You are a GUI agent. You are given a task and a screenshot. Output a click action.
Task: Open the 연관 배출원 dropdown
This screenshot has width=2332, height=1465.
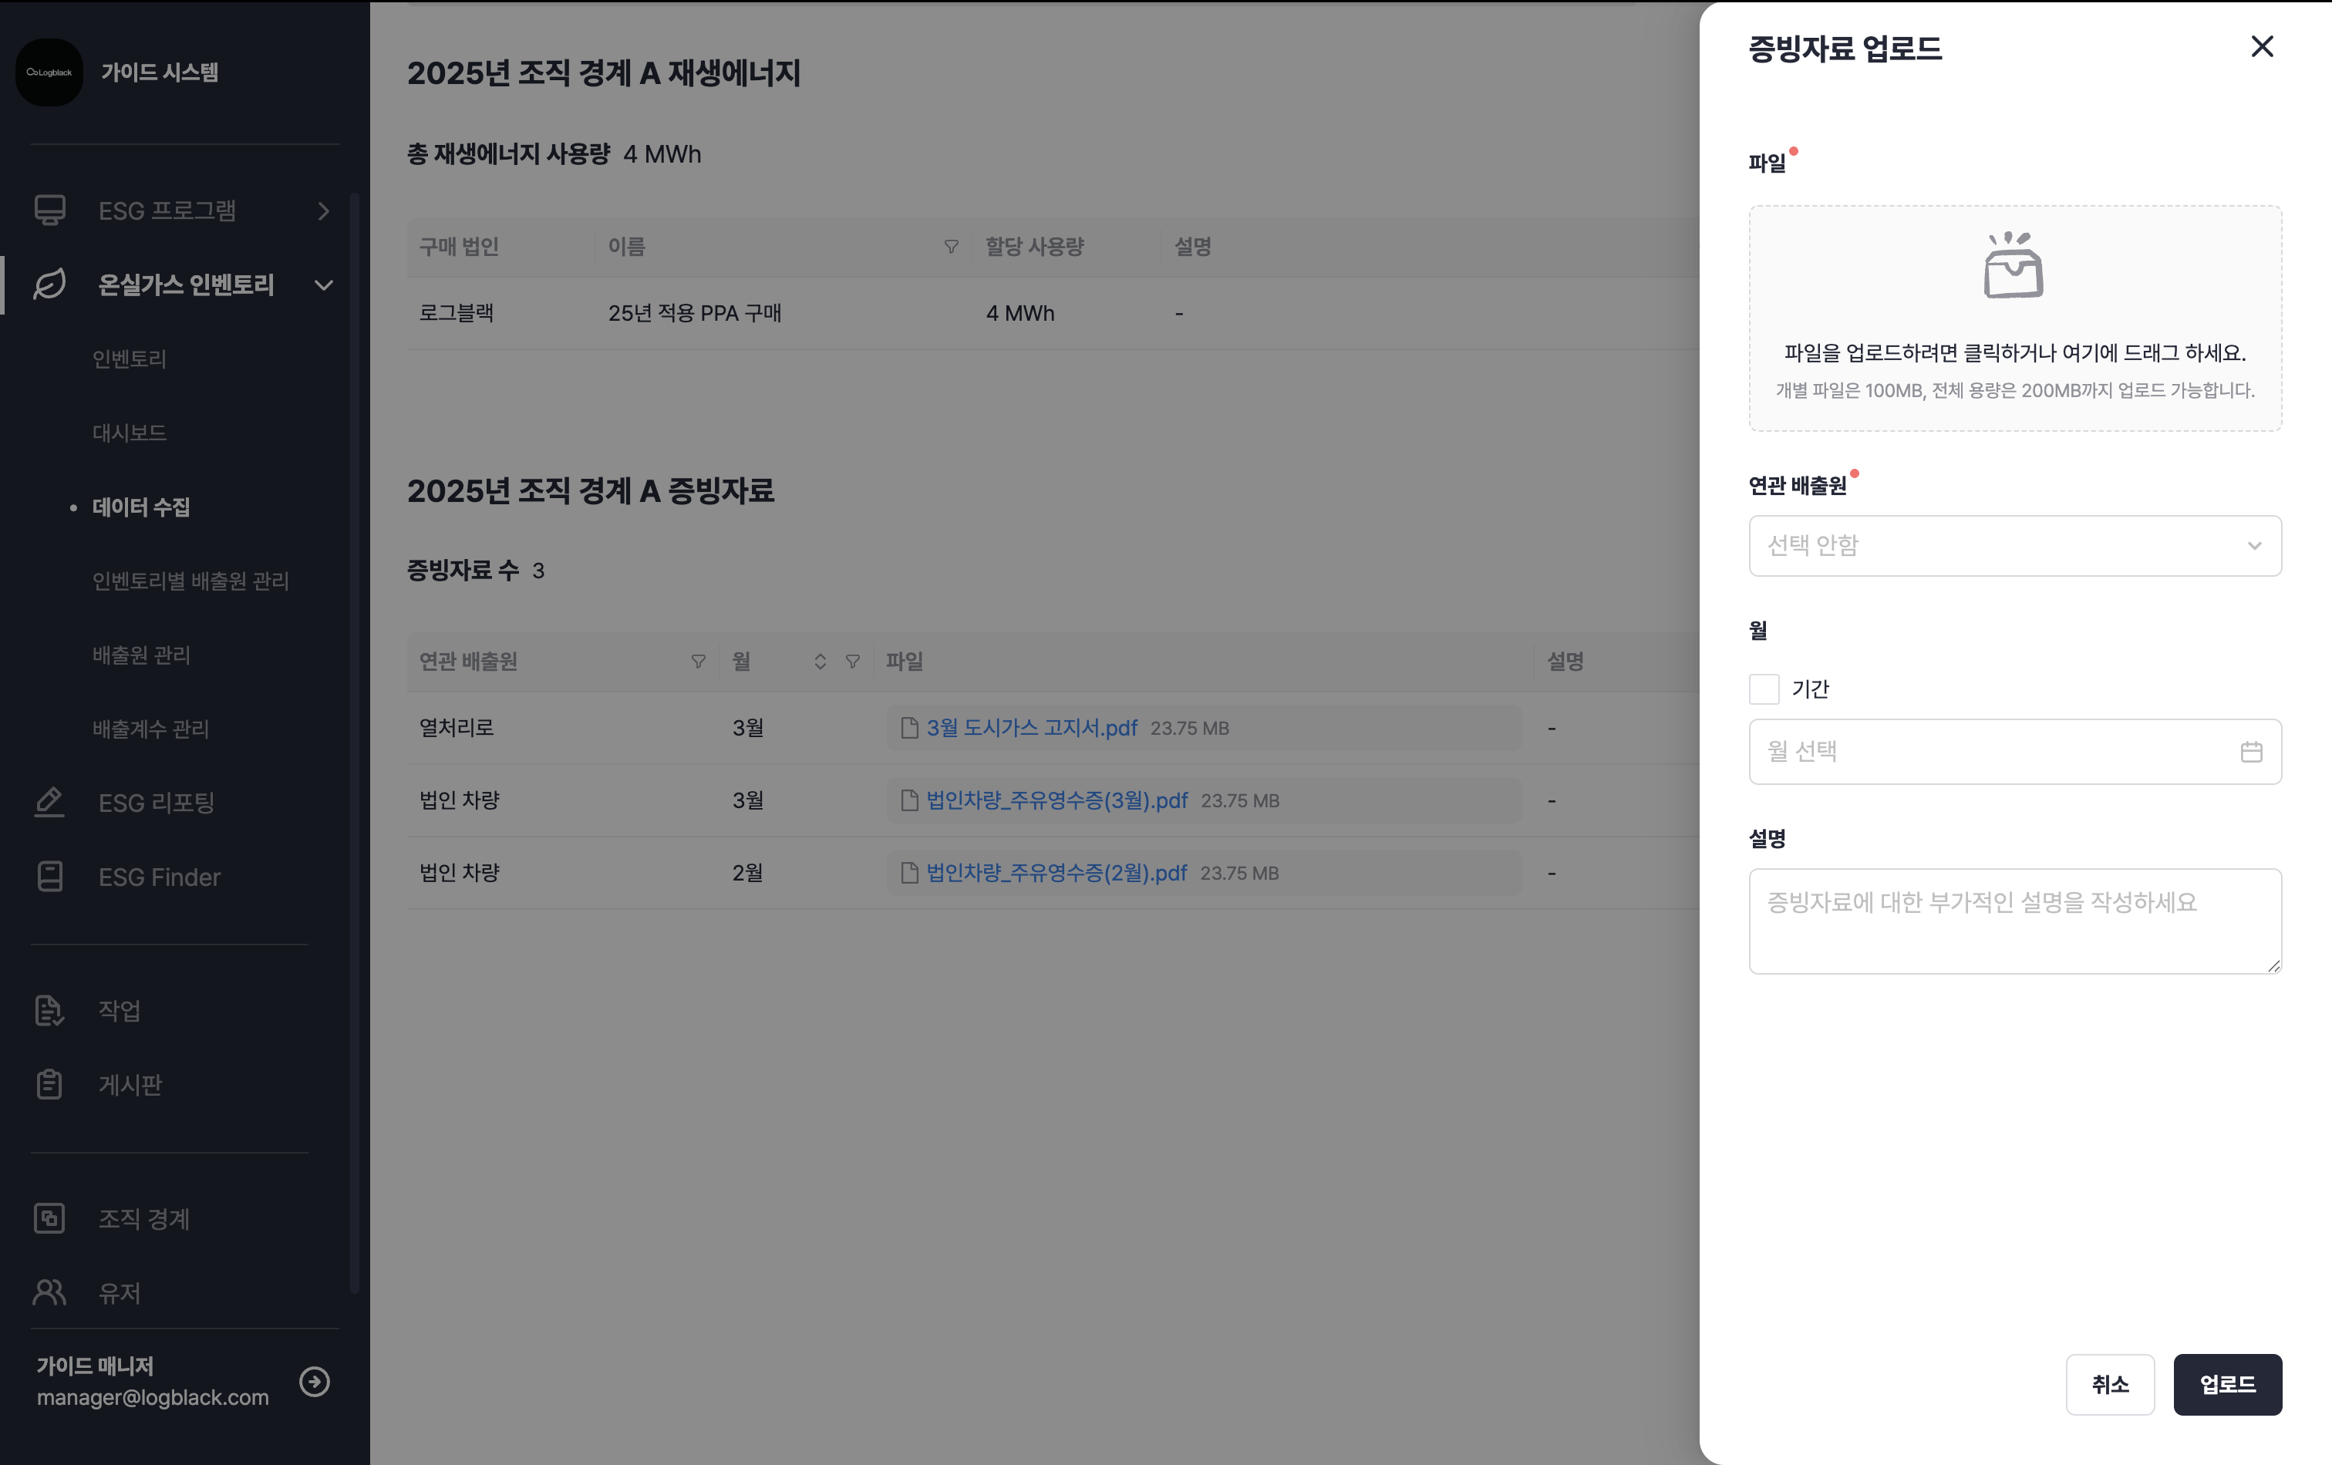pos(2014,545)
